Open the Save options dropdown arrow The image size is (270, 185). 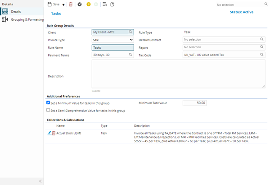click(63, 5)
